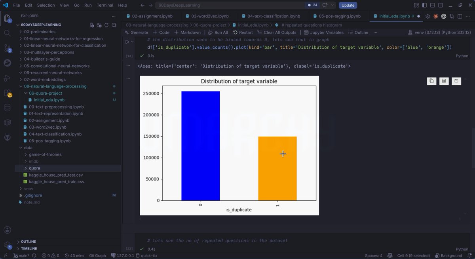Screen dimensions: 475x259
Task: Click New File icon in Explorer header
Action: (92, 25)
